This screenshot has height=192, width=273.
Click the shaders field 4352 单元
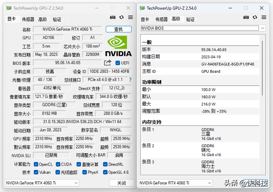point(52,88)
